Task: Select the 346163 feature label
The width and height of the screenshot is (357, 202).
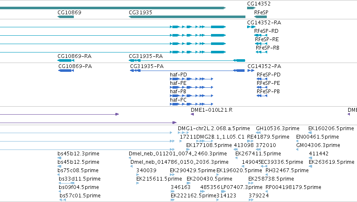Action: [180, 187]
